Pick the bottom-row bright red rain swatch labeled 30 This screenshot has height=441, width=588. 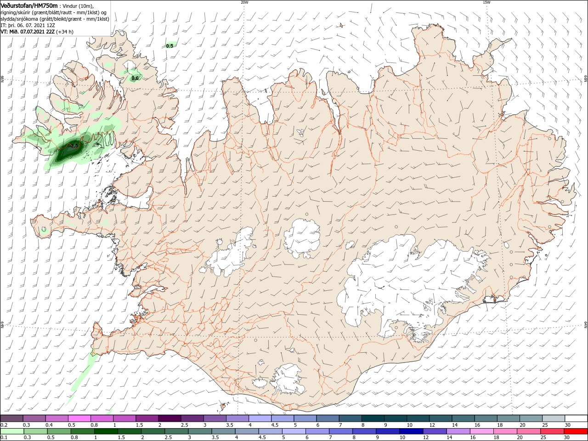pyautogui.click(x=576, y=431)
